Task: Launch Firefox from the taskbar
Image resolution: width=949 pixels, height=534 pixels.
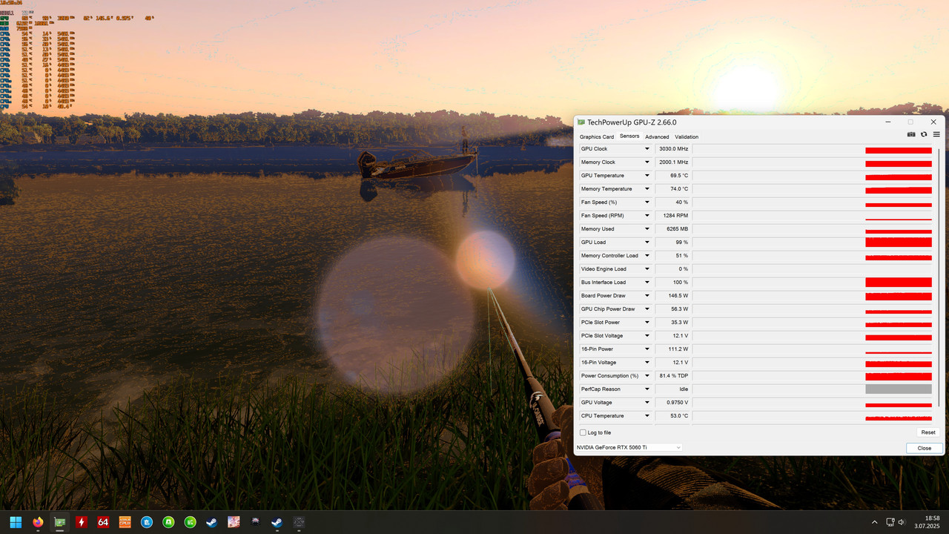Action: click(x=38, y=522)
